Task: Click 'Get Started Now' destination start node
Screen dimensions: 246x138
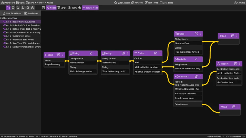Action: tap(229, 82)
